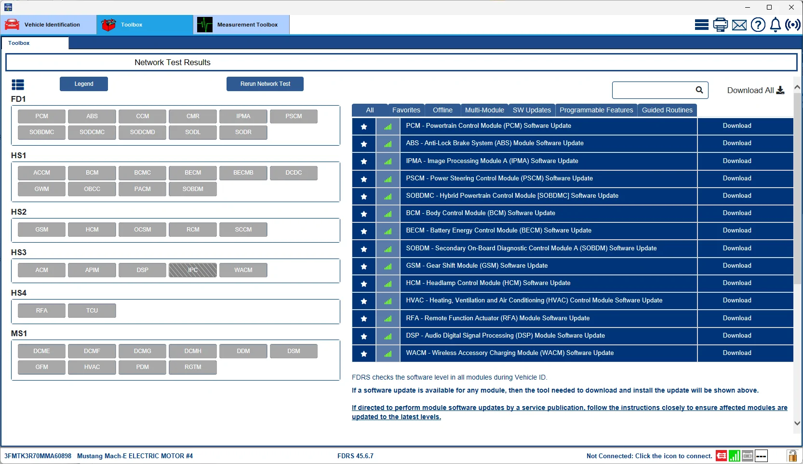Click the signal icon in the WACM update row

point(388,354)
